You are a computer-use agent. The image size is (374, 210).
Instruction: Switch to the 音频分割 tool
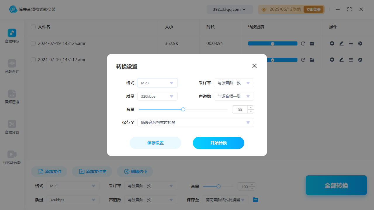click(x=12, y=127)
